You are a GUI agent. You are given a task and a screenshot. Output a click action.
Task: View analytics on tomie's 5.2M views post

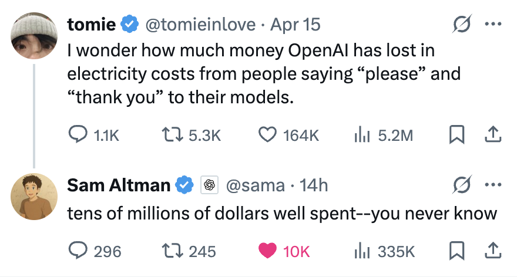[361, 135]
